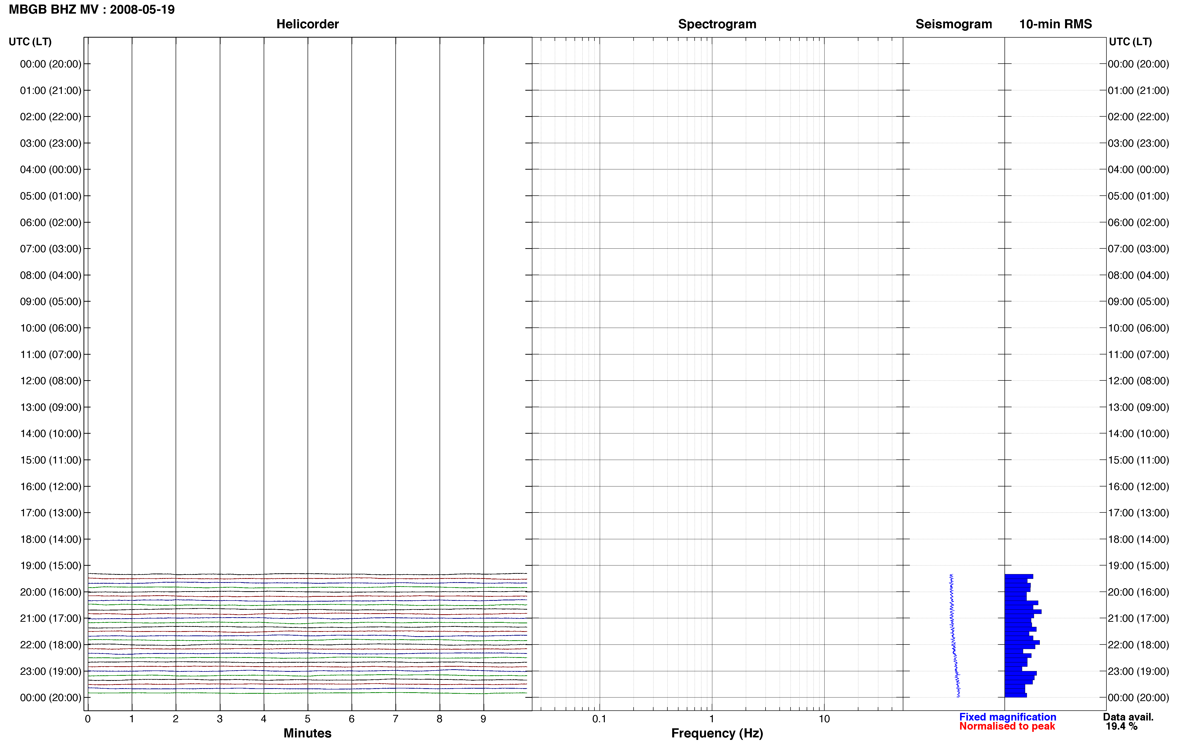This screenshot has height=748, width=1196.
Task: Click 06:00 (02:00) label beside the RMS panel
Action: pyautogui.click(x=1138, y=223)
